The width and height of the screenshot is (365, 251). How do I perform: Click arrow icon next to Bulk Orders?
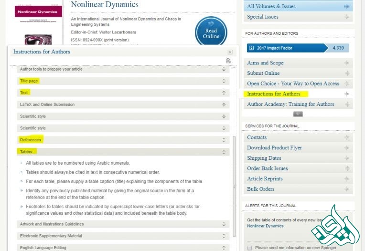(x=347, y=189)
